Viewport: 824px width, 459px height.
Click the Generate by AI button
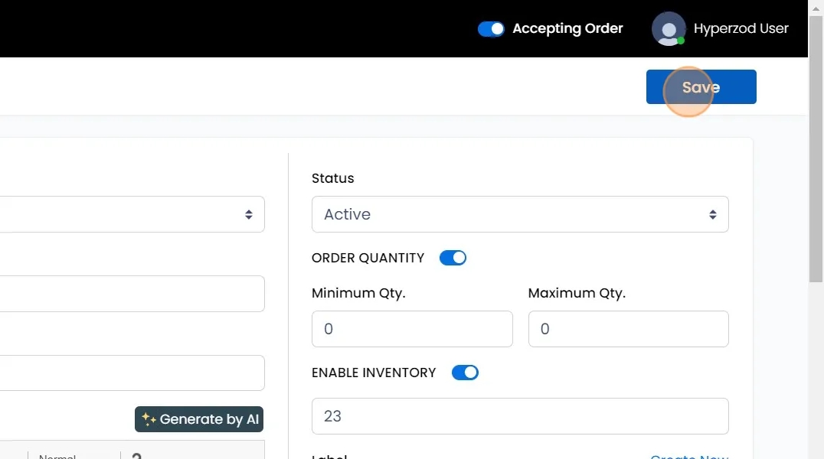pos(199,419)
